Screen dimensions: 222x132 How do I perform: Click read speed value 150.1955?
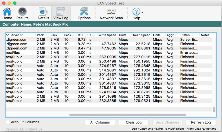tap(142, 61)
